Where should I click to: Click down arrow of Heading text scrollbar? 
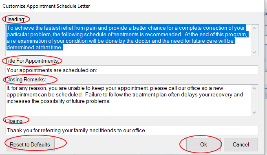(x=254, y=52)
